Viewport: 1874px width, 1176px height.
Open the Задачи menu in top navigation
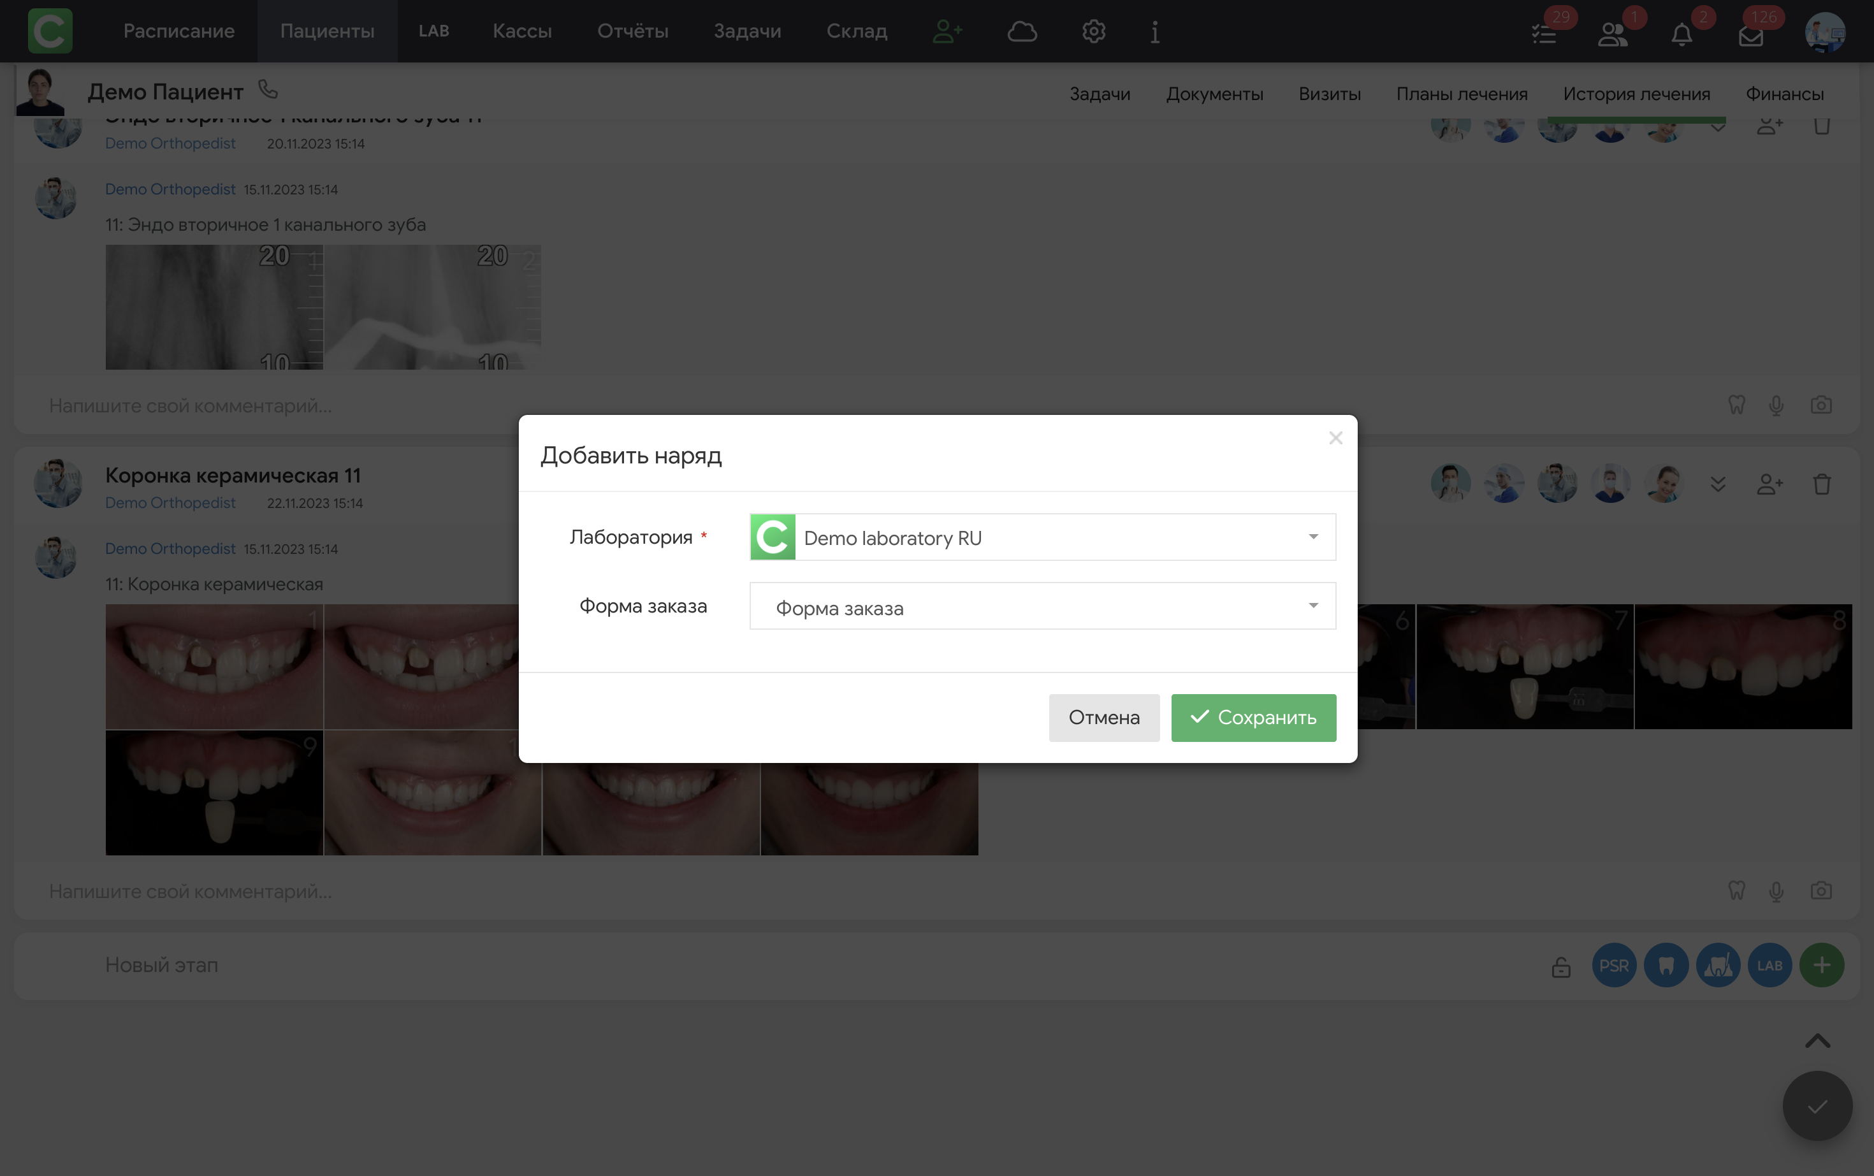(x=747, y=31)
